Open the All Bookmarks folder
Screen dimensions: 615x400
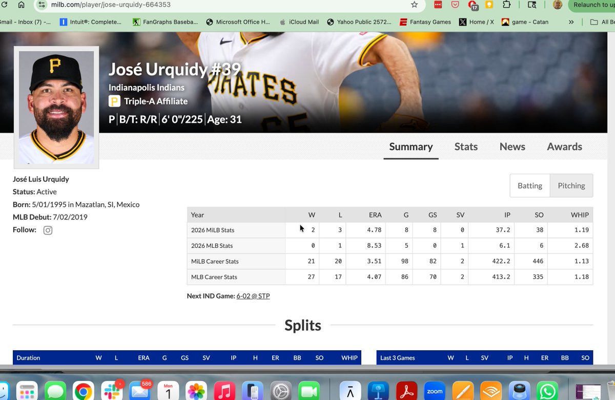[602, 22]
